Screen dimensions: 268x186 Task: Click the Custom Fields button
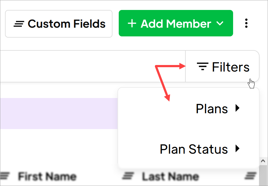click(x=59, y=23)
